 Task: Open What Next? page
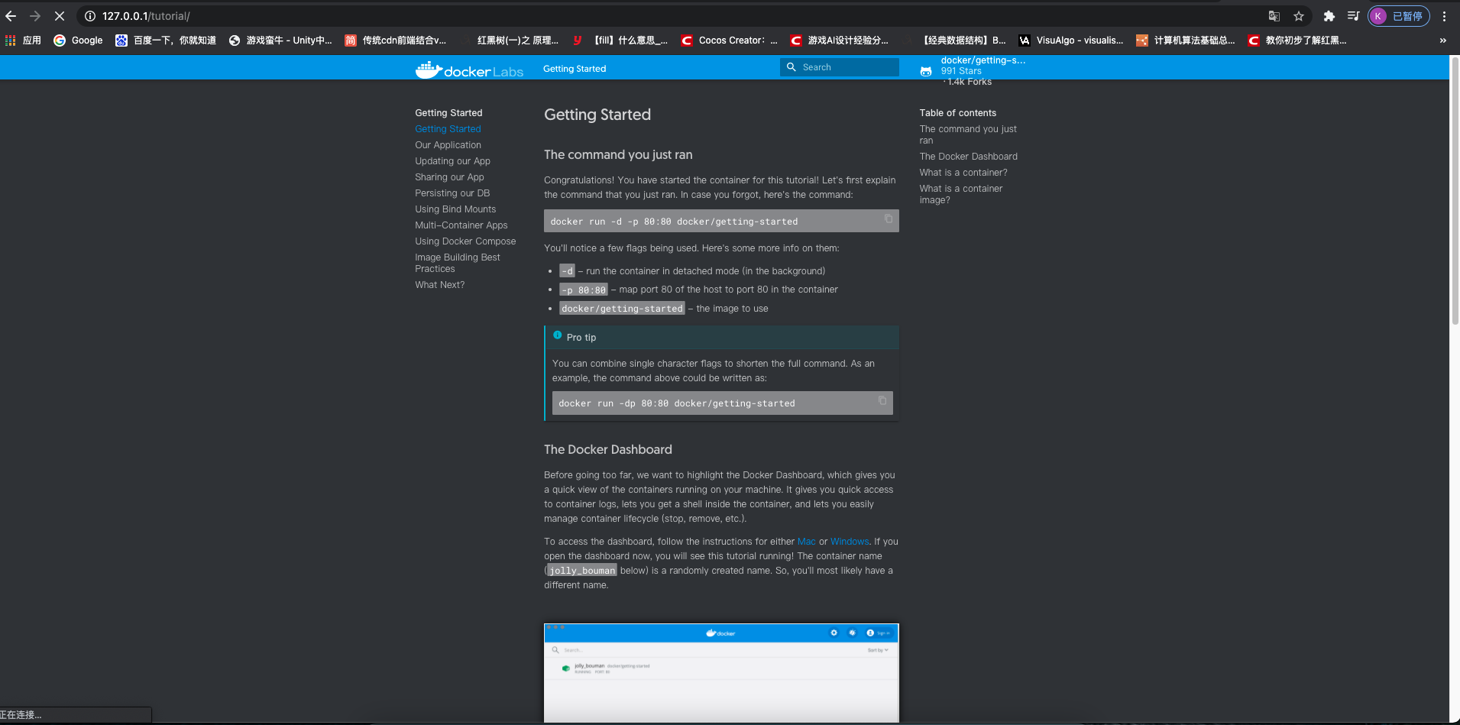tap(439, 285)
